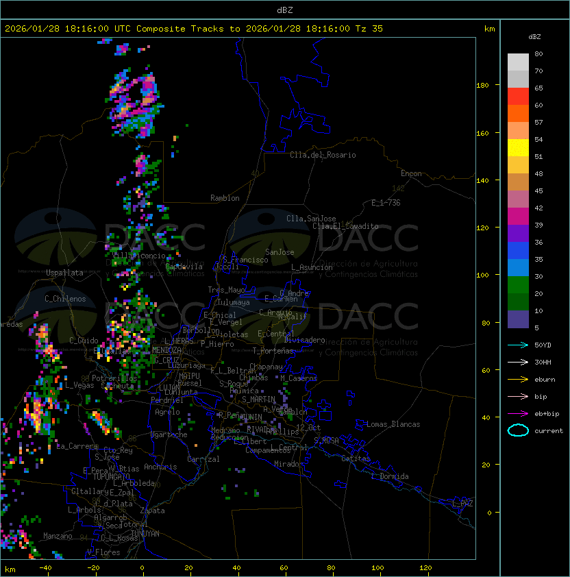Click the green swatch between 30 and 20 dBZ
The height and width of the screenshot is (577, 570).
(518, 285)
